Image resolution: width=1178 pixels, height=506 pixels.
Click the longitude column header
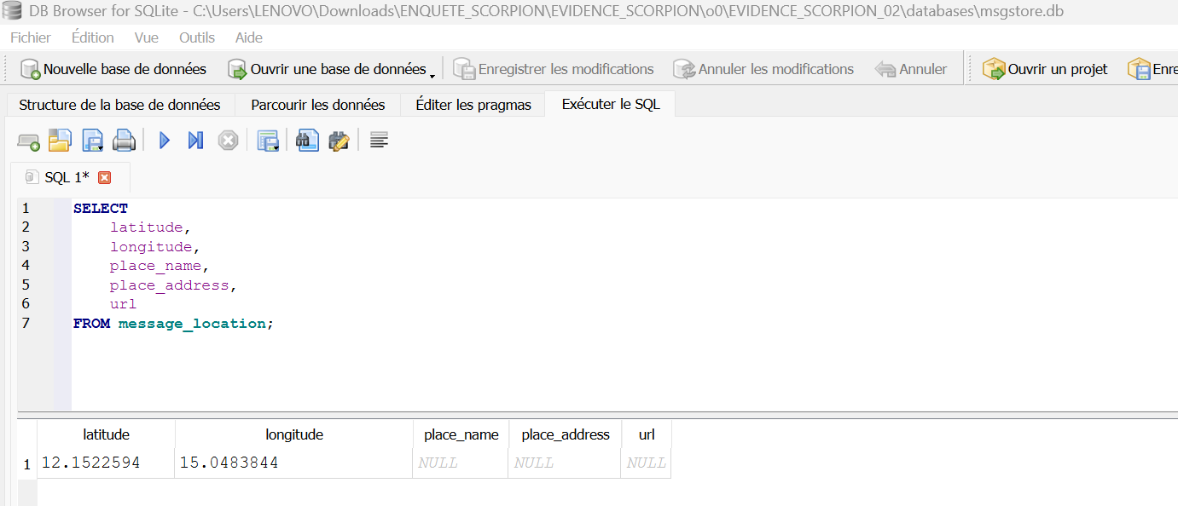point(294,434)
